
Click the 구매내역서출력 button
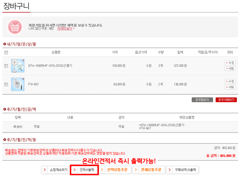[x=182, y=170]
